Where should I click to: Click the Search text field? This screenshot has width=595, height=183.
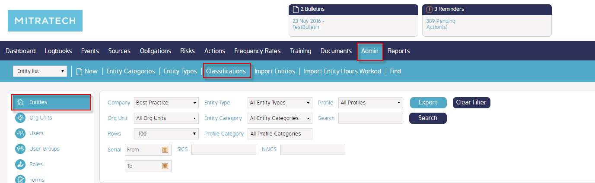pos(371,118)
